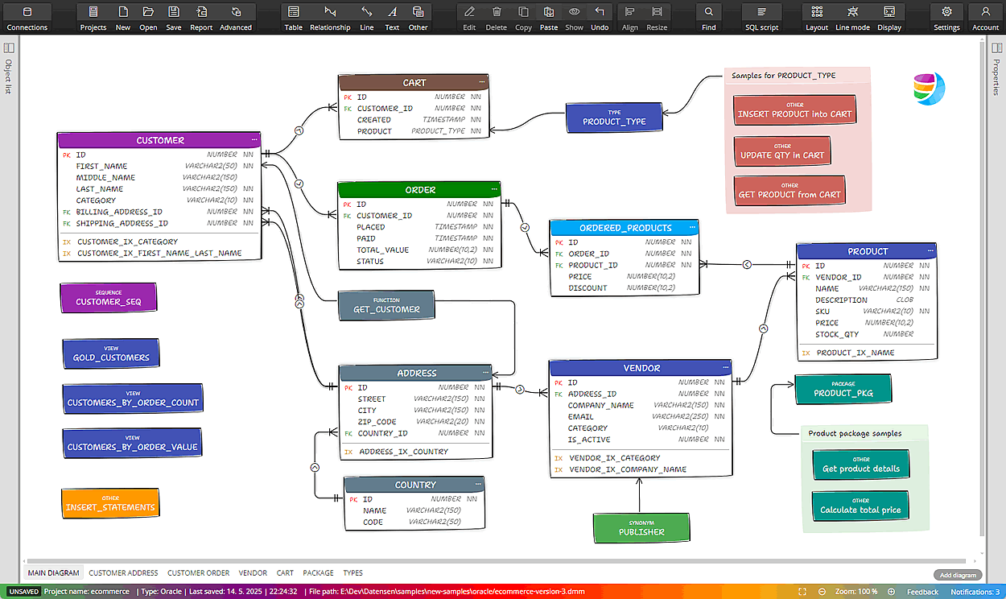Select the PRODUCT_PKG package object
The image size is (1006, 599).
click(x=843, y=390)
